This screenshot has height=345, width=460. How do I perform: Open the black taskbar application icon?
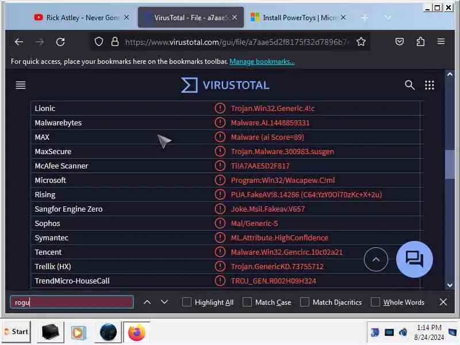click(x=50, y=332)
